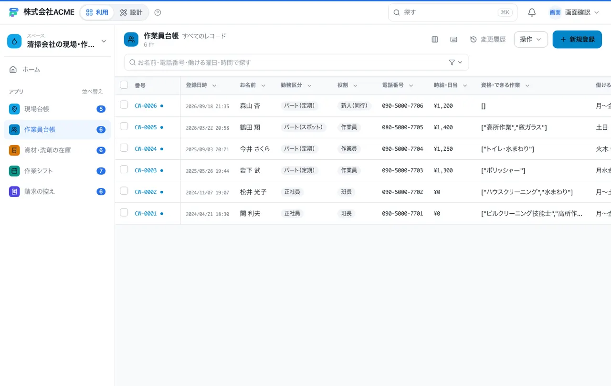This screenshot has width=611, height=386.
Task: Toggle the select-all header checkbox
Action: pos(124,85)
